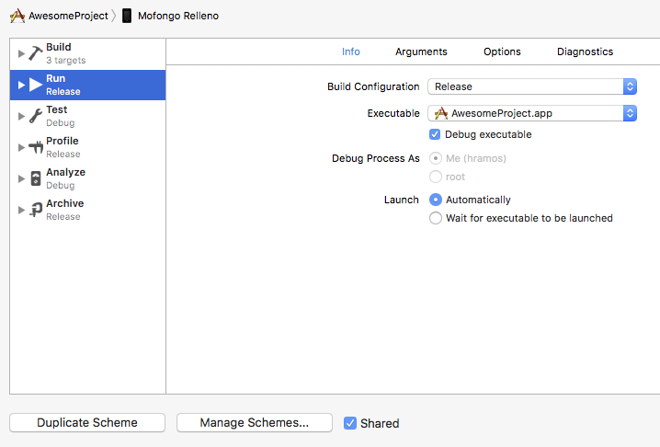
Task: Click the Analyze icon in sidebar
Action: coord(36,178)
